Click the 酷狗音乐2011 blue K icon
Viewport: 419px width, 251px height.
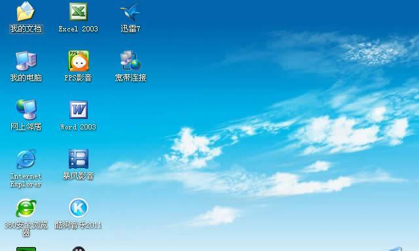[x=79, y=207]
